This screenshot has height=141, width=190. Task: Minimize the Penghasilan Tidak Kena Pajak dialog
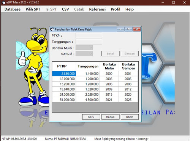click(x=120, y=29)
